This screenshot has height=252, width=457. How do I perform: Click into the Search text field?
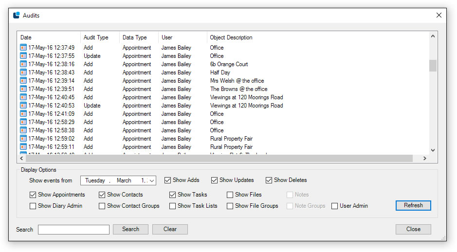click(73, 230)
